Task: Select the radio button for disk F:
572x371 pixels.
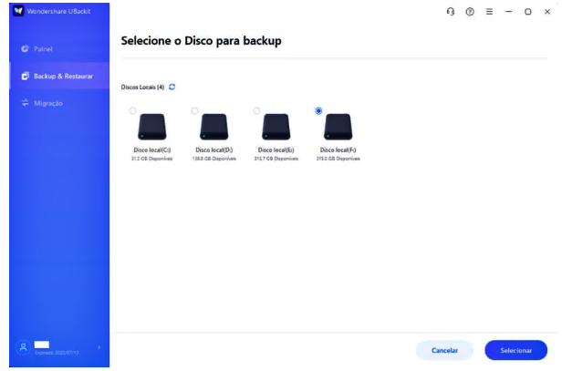Action: (x=318, y=110)
